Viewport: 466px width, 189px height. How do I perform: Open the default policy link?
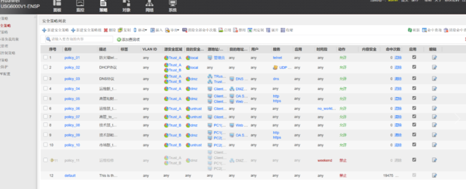point(70,176)
